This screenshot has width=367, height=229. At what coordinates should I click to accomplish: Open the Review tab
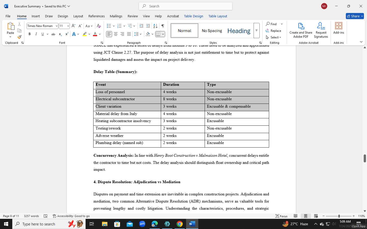[133, 16]
